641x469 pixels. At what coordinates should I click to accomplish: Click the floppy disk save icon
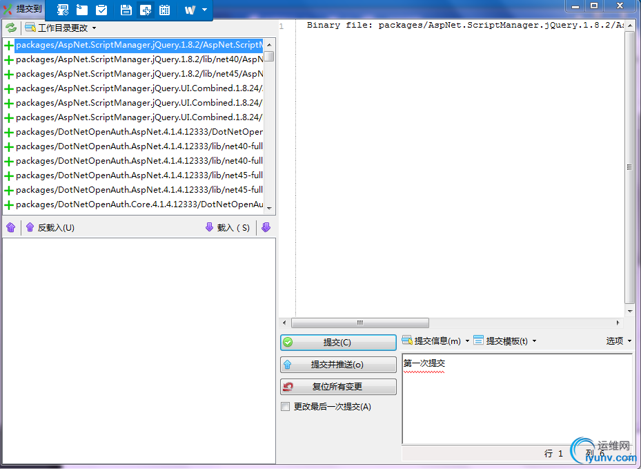click(126, 10)
